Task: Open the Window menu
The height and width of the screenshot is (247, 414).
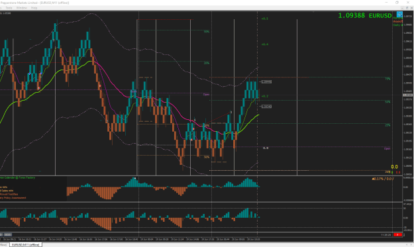Action: tap(21, 8)
